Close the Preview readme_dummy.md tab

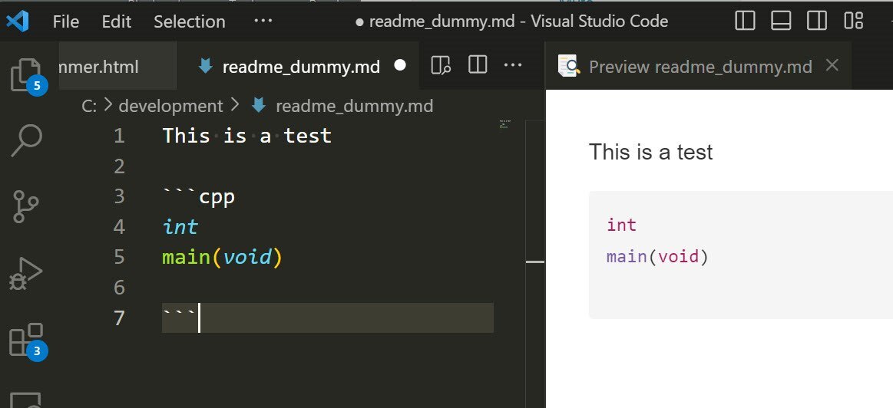tap(832, 65)
